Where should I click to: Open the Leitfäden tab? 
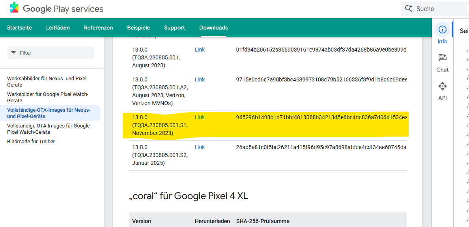click(x=58, y=28)
